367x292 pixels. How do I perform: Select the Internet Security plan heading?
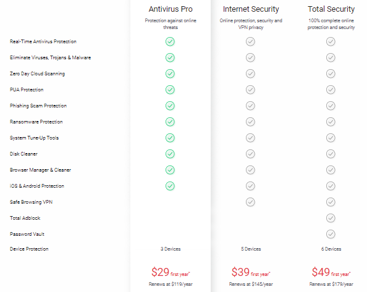click(251, 9)
